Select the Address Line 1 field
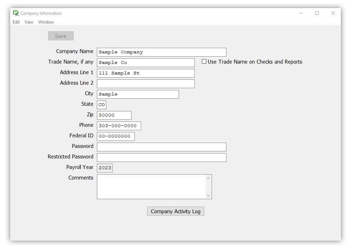 (x=145, y=73)
